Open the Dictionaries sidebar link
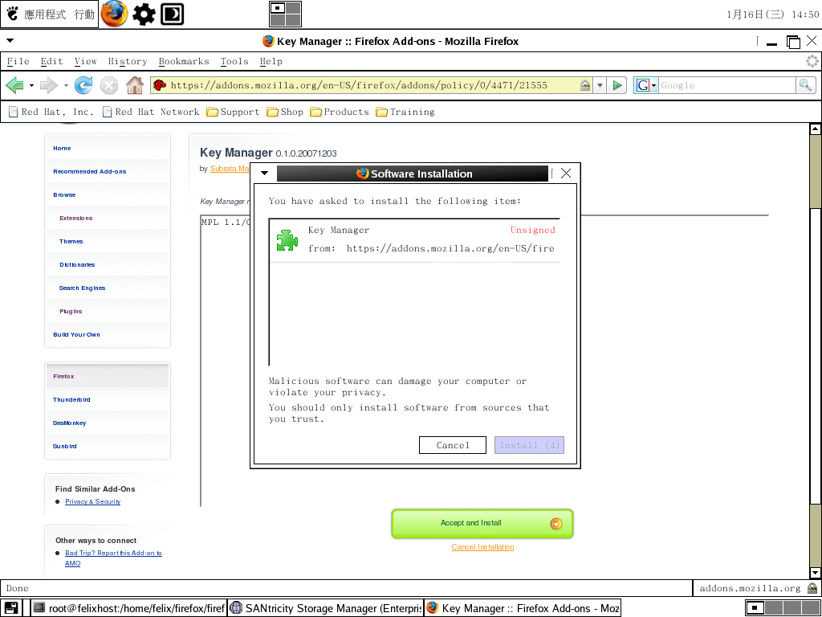822x617 pixels. coord(77,265)
